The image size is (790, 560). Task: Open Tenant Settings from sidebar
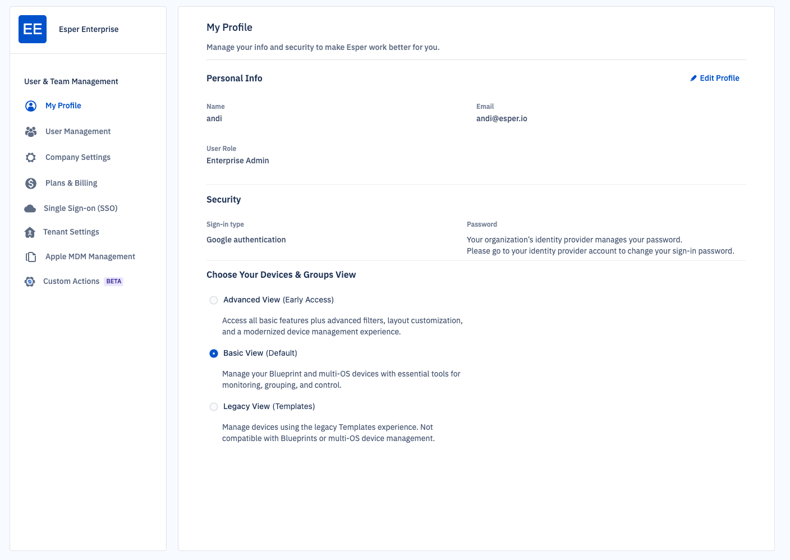click(x=71, y=232)
